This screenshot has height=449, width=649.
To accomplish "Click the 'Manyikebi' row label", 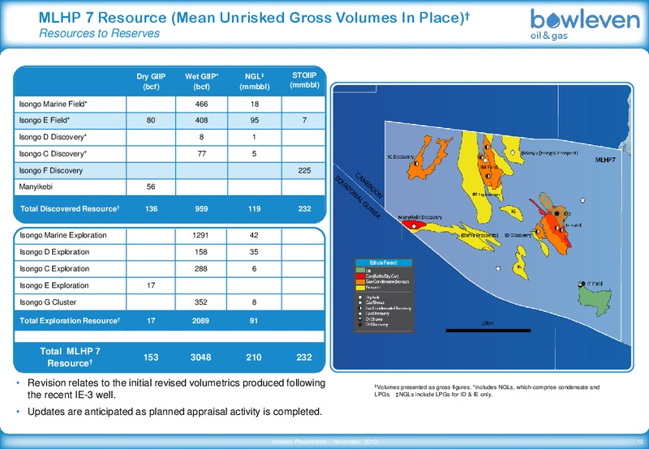I will pos(36,187).
